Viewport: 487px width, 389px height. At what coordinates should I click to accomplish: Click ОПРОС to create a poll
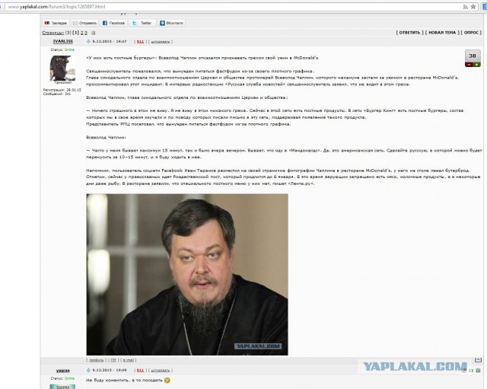point(471,32)
